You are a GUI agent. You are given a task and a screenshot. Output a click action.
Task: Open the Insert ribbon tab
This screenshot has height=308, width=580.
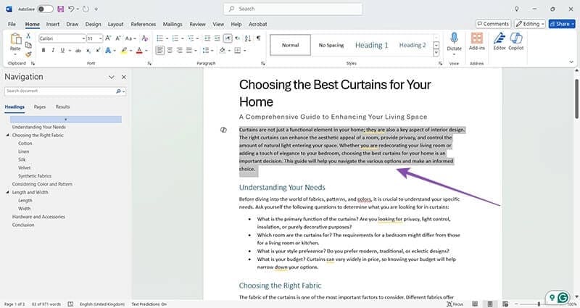(53, 24)
